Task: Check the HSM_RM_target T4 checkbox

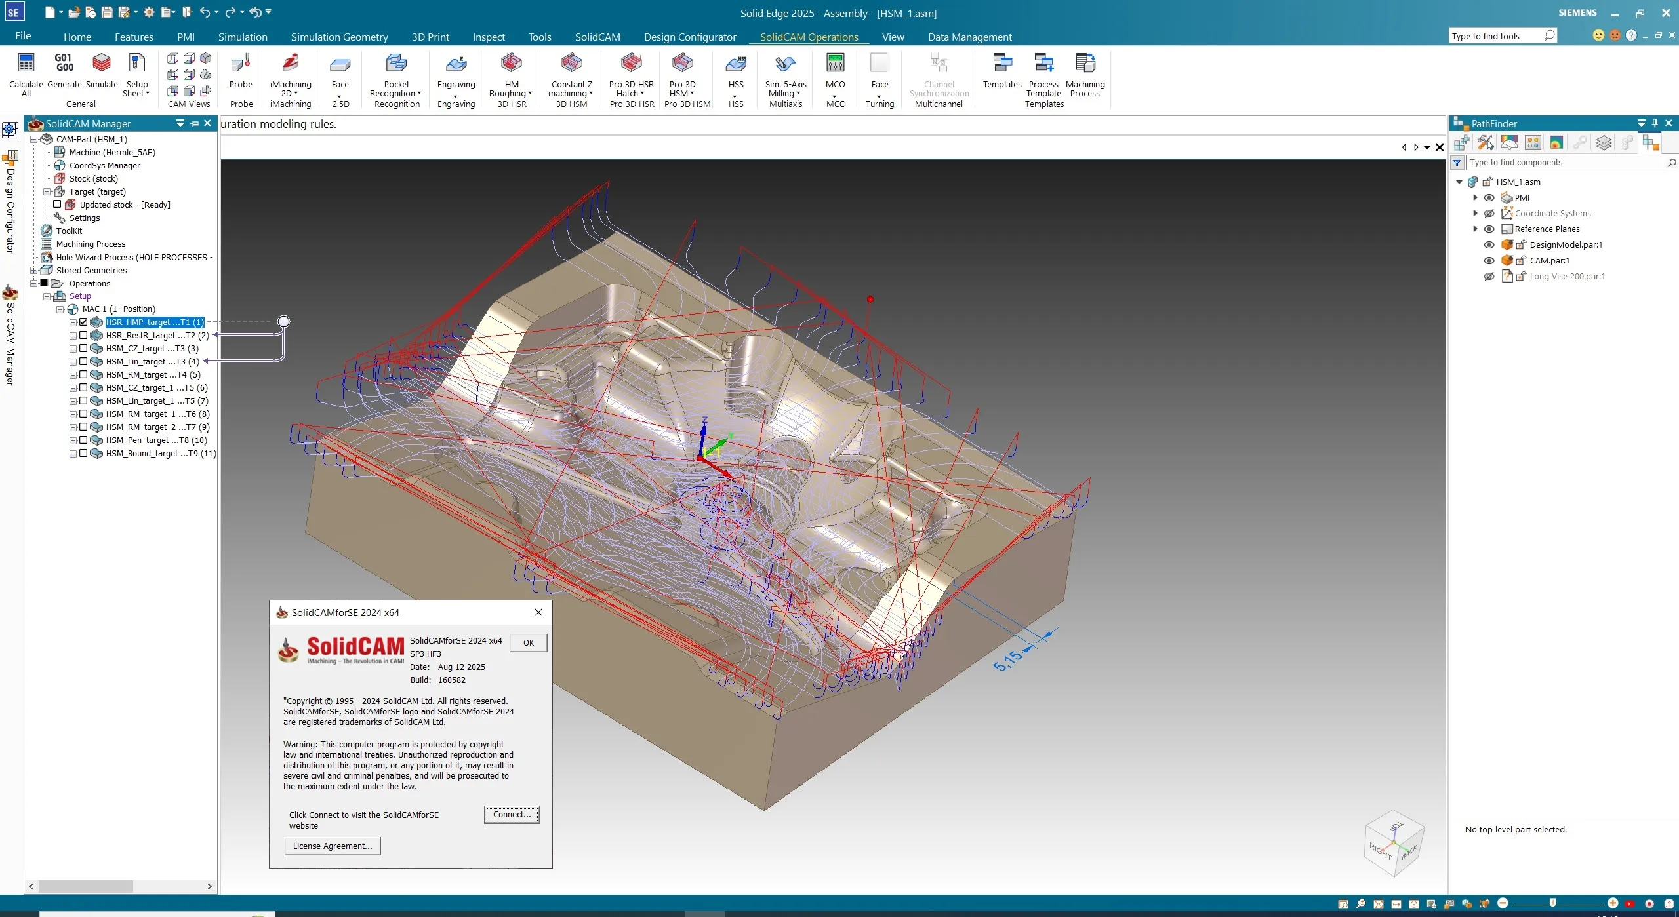Action: (83, 374)
